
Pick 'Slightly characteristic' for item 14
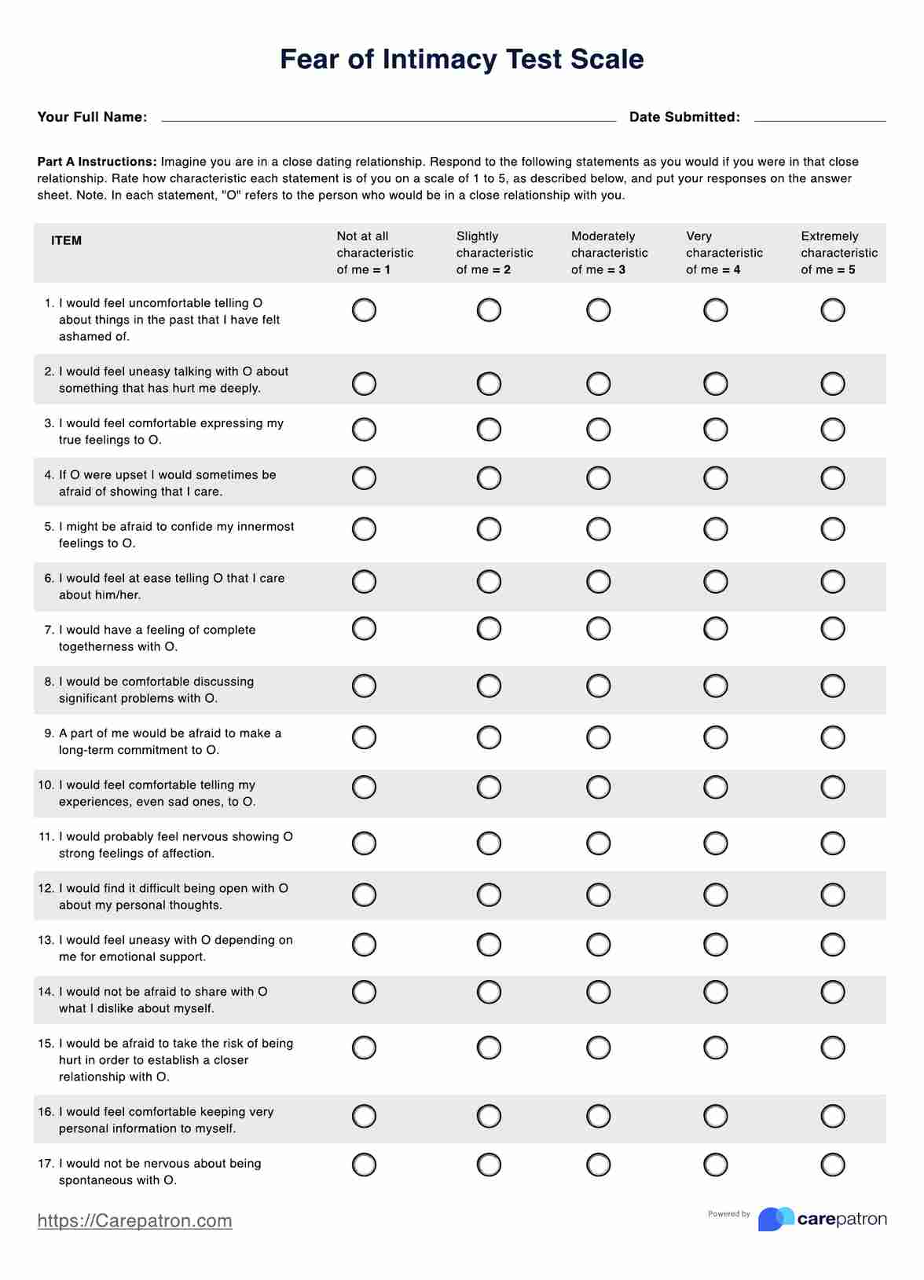pyautogui.click(x=489, y=993)
